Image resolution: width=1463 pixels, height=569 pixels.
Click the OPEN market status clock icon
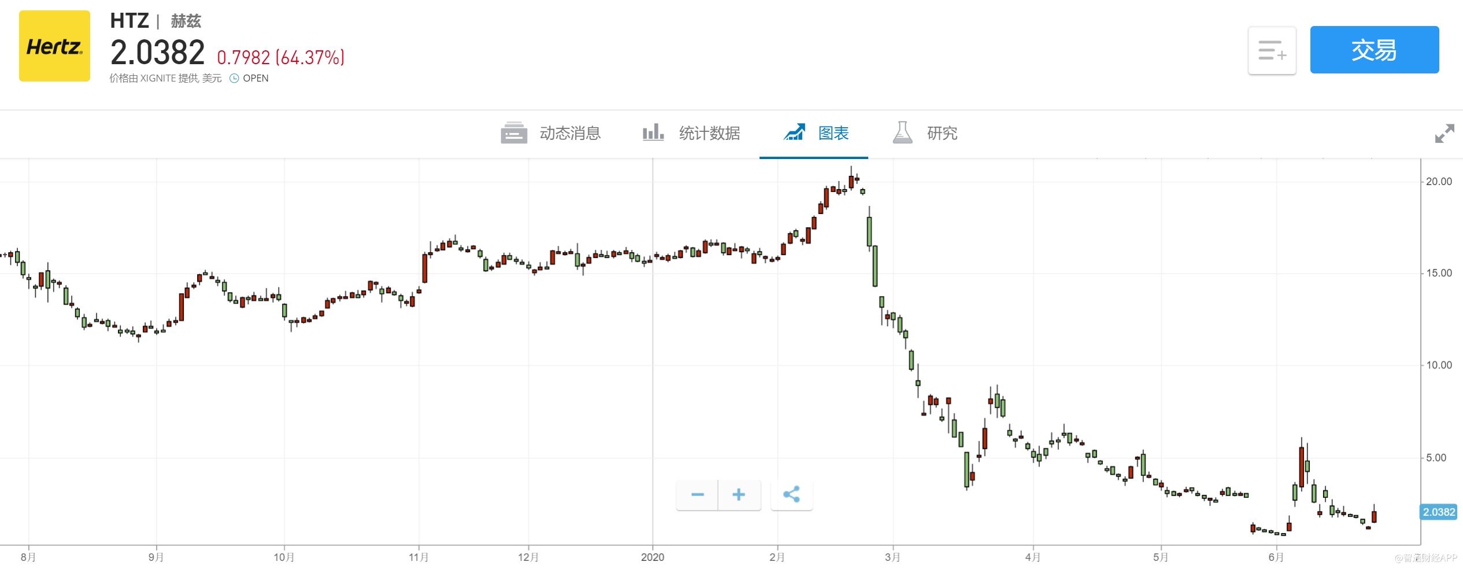point(234,79)
